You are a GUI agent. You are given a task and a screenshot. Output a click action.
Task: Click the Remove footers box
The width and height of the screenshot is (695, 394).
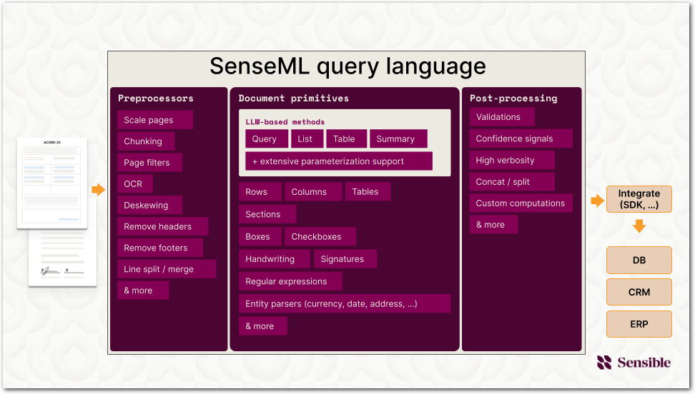click(x=160, y=248)
